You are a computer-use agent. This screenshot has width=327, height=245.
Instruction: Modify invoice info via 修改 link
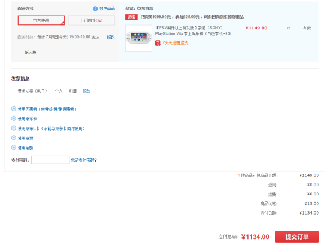click(x=87, y=91)
